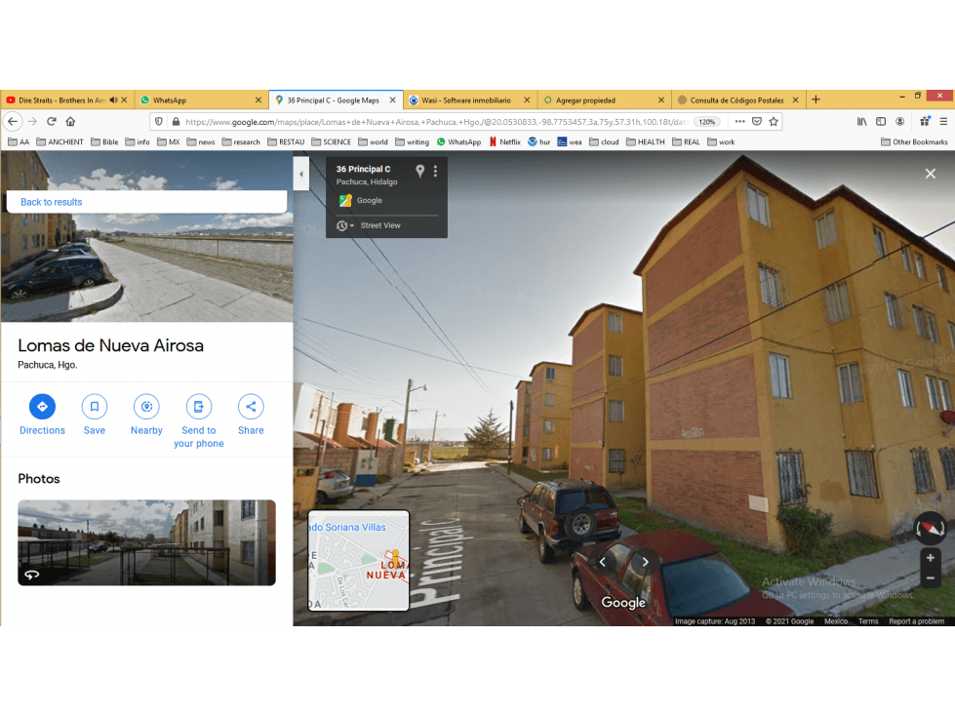This screenshot has width=955, height=716.
Task: Switch to the Dire Straits YouTube tab
Action: pos(61,99)
